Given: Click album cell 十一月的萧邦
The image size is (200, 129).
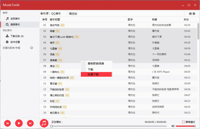Looking at the screenshot, I should coord(159,54).
